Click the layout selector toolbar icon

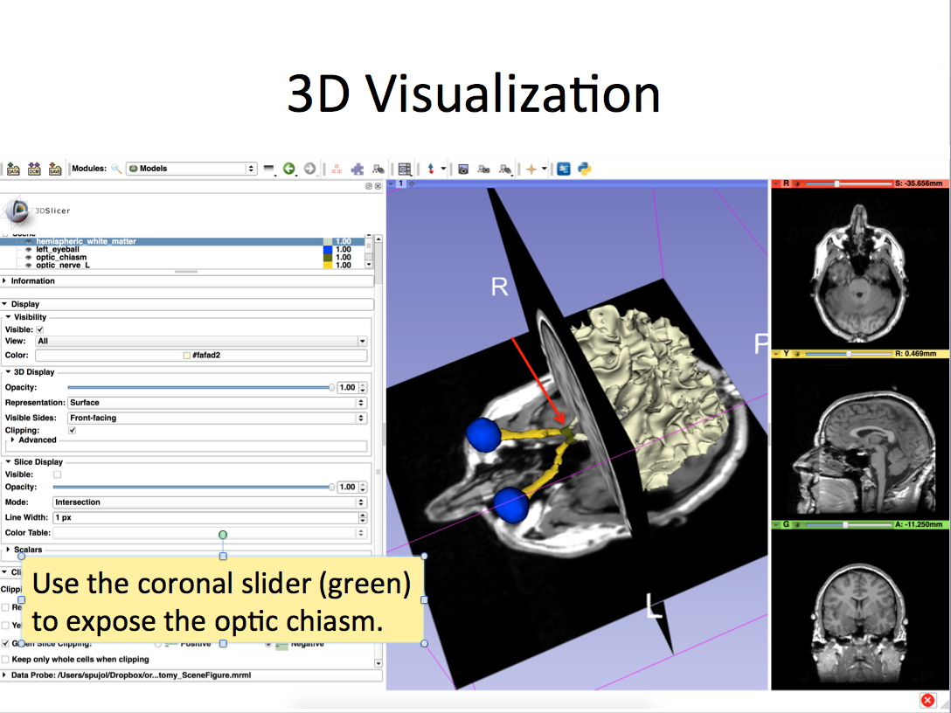[405, 170]
